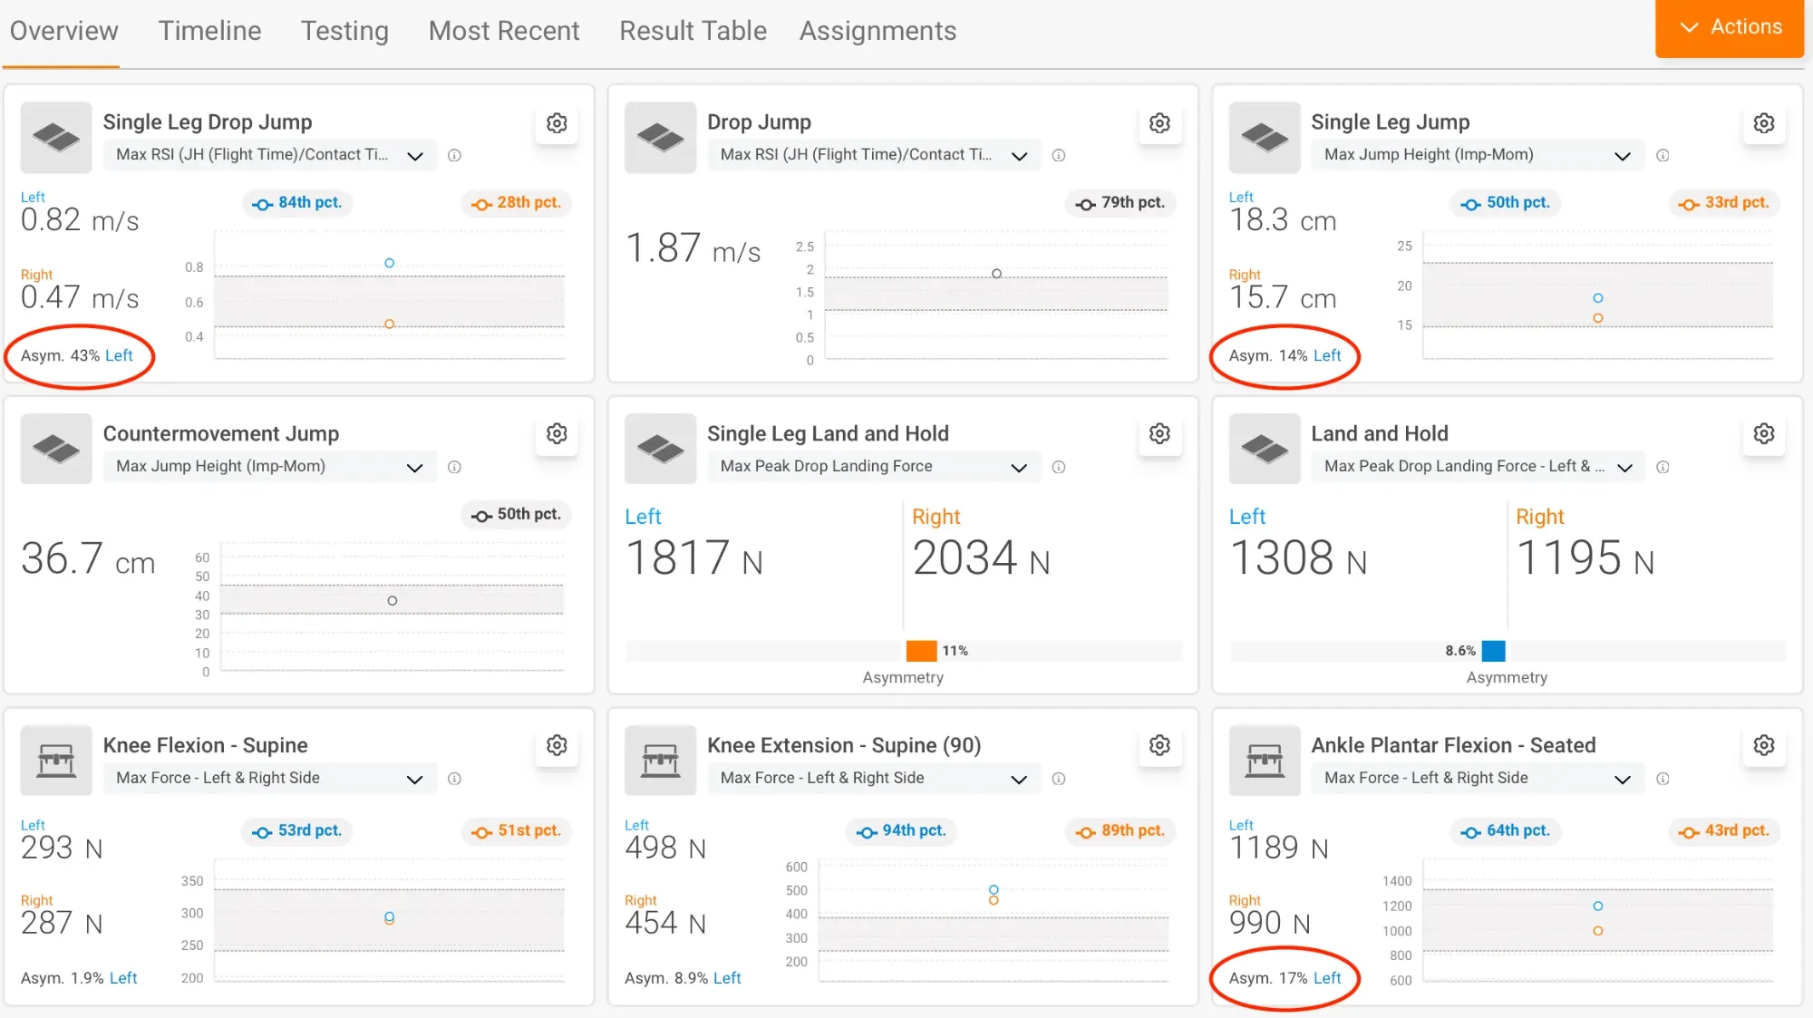Open Max Force dropdown on Ankle Plantar Flexion

pos(1478,779)
